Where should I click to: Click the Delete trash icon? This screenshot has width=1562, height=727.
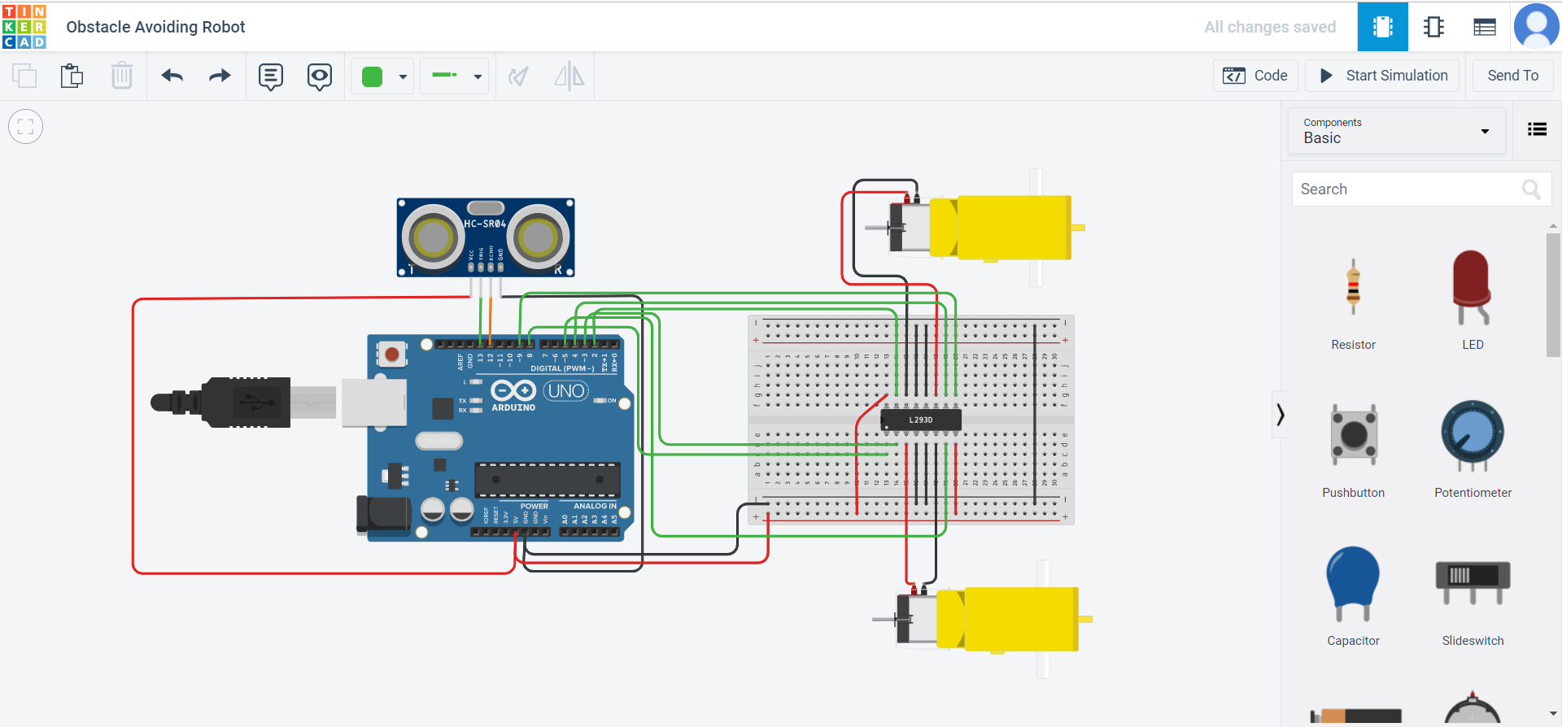point(122,76)
